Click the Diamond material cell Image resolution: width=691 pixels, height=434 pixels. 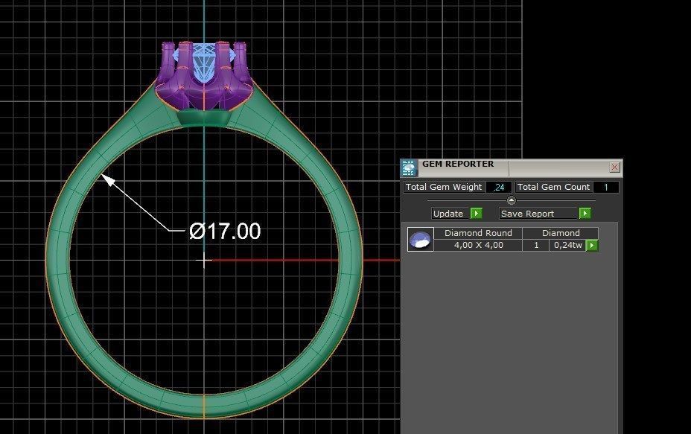(x=561, y=233)
